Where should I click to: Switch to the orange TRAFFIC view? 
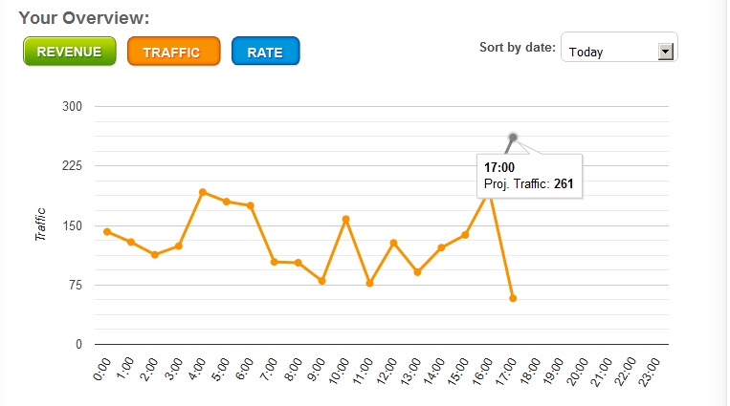pyautogui.click(x=172, y=52)
